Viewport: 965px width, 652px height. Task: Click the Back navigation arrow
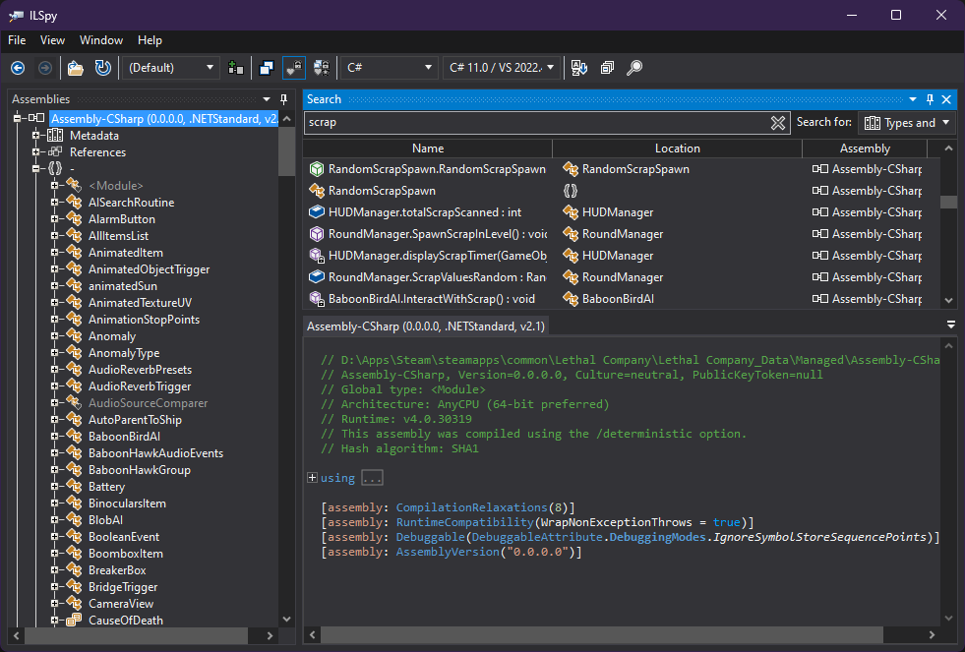pos(18,68)
